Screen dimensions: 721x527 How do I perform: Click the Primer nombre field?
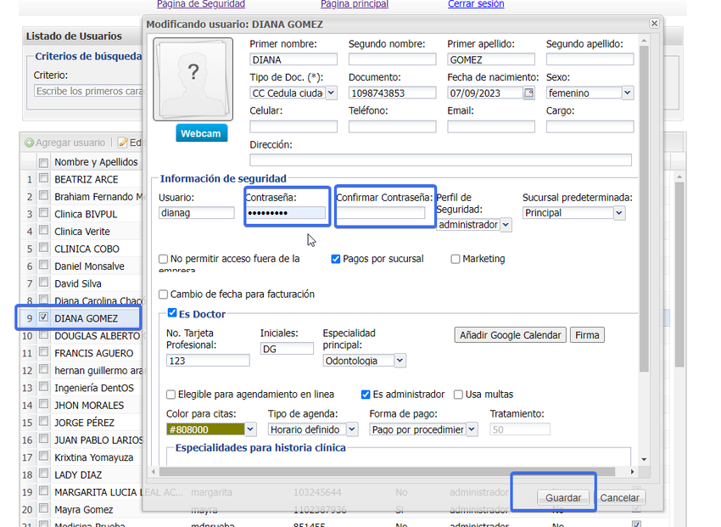(x=293, y=59)
